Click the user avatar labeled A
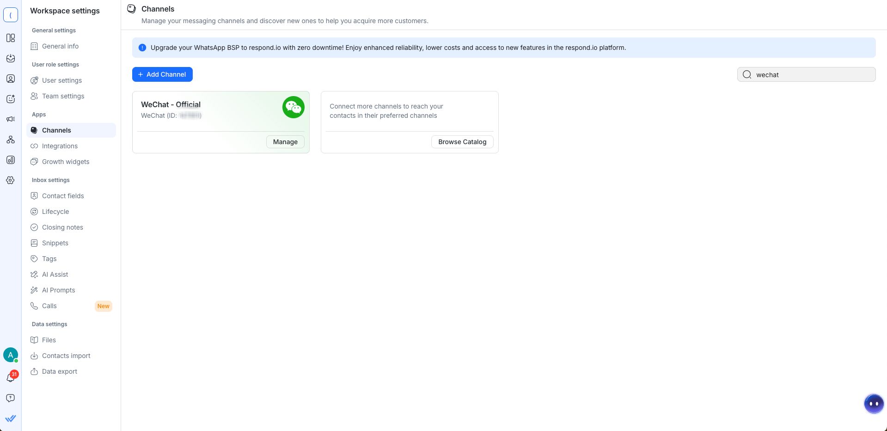Image resolution: width=887 pixels, height=431 pixels. 11,355
